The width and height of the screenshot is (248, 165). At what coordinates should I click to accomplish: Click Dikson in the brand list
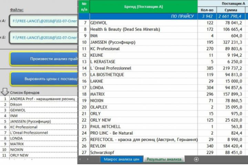[43, 104]
